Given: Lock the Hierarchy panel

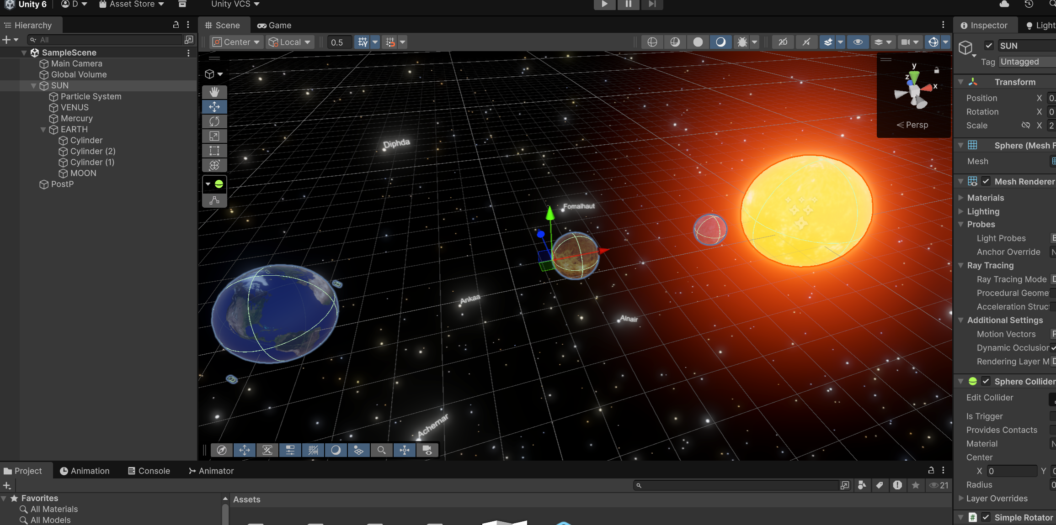Looking at the screenshot, I should (x=176, y=25).
